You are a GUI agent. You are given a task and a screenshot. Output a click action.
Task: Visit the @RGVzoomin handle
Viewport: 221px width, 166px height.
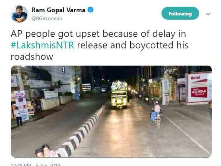[47, 18]
